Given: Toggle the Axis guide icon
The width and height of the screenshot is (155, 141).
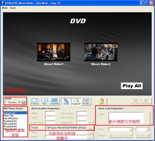Looking at the screenshot, I should (44, 101).
